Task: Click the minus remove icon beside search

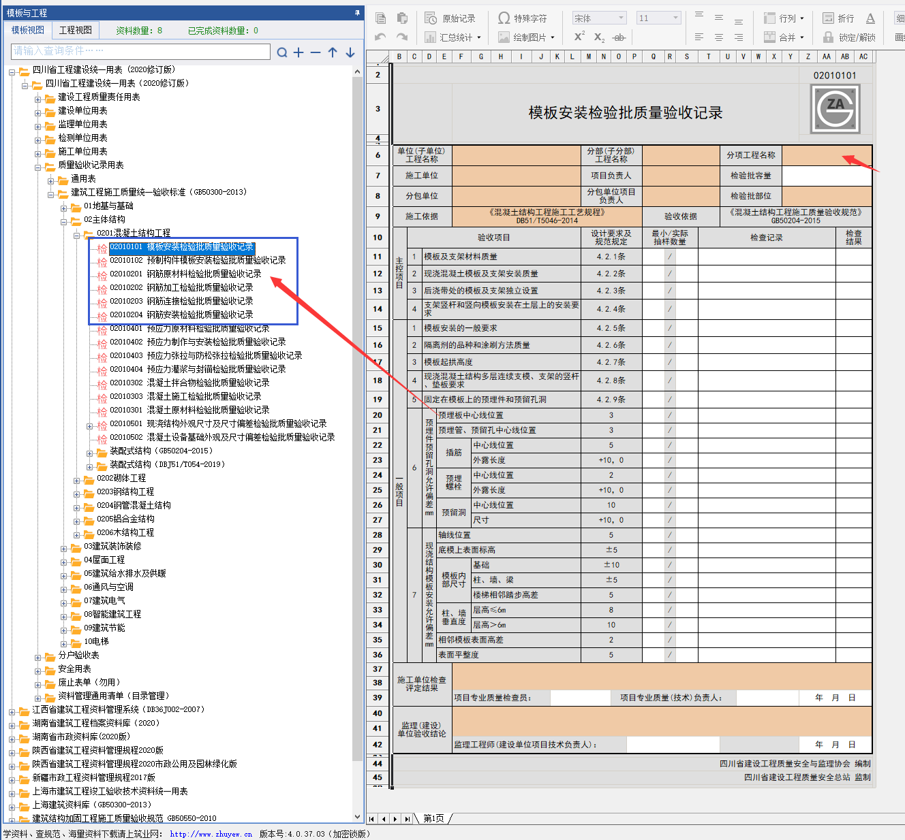Action: pyautogui.click(x=316, y=52)
